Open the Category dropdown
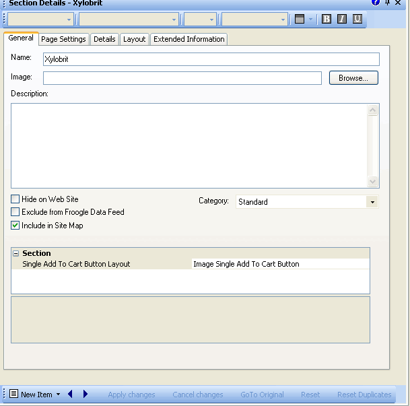 (x=372, y=202)
